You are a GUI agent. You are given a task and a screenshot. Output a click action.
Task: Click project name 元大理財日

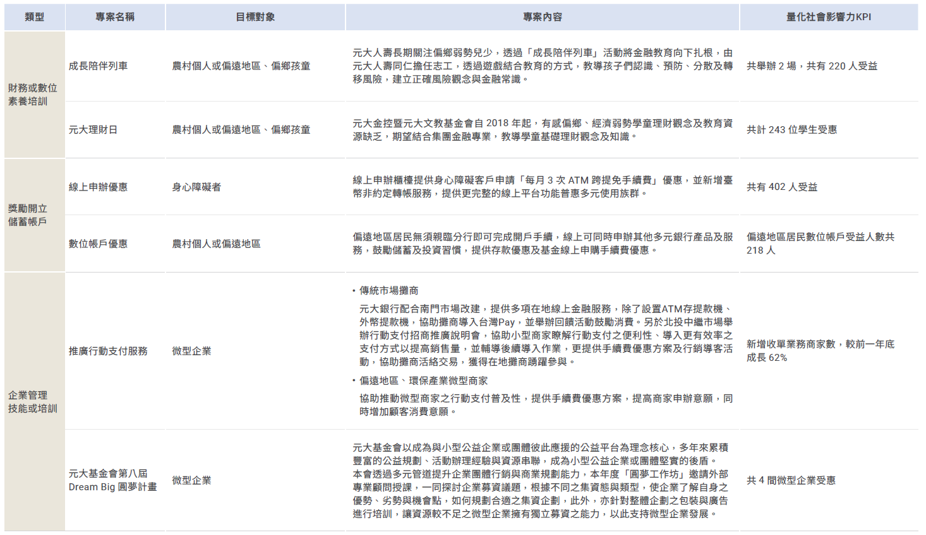[93, 129]
